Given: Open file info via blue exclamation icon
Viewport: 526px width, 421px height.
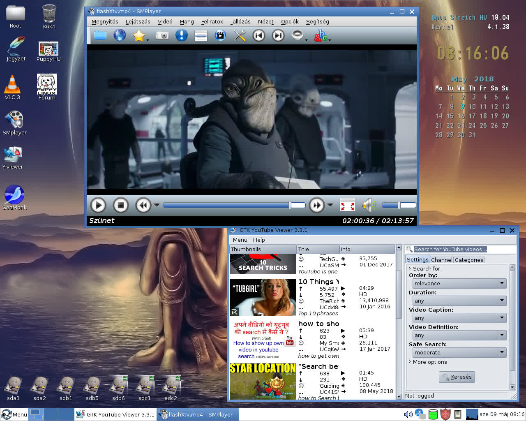Looking at the screenshot, I should coord(181,35).
